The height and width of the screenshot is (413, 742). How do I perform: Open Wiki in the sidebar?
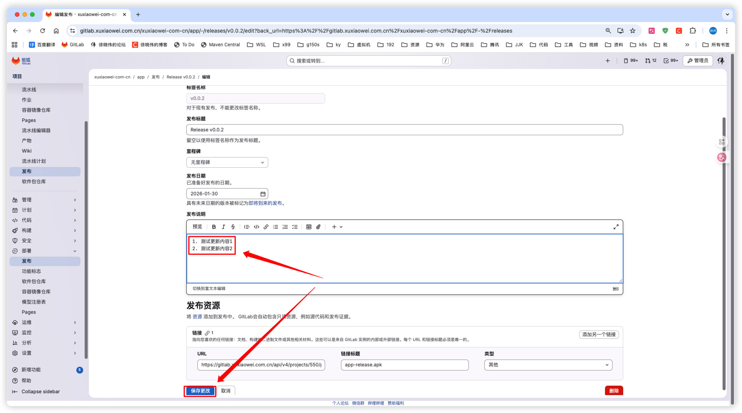(27, 151)
